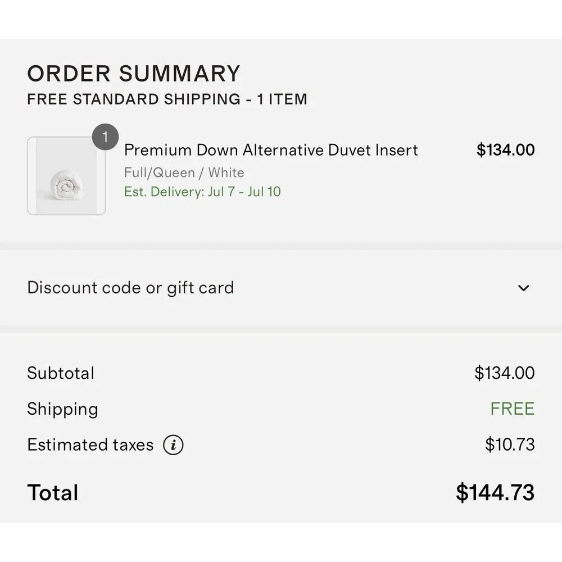The width and height of the screenshot is (562, 562).
Task: Click the subtotal amount $134.00
Action: (x=505, y=373)
